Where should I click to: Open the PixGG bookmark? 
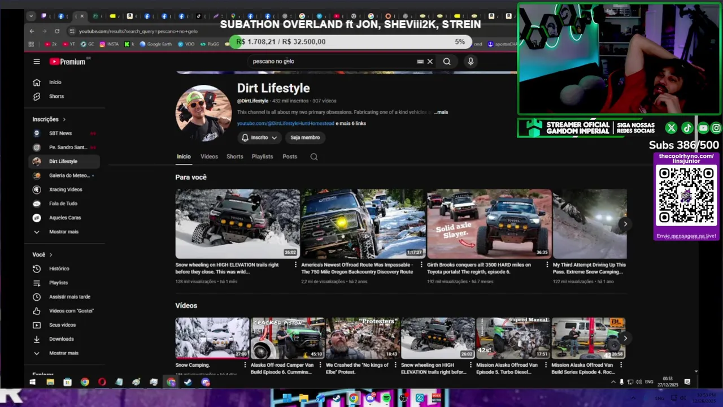[210, 44]
